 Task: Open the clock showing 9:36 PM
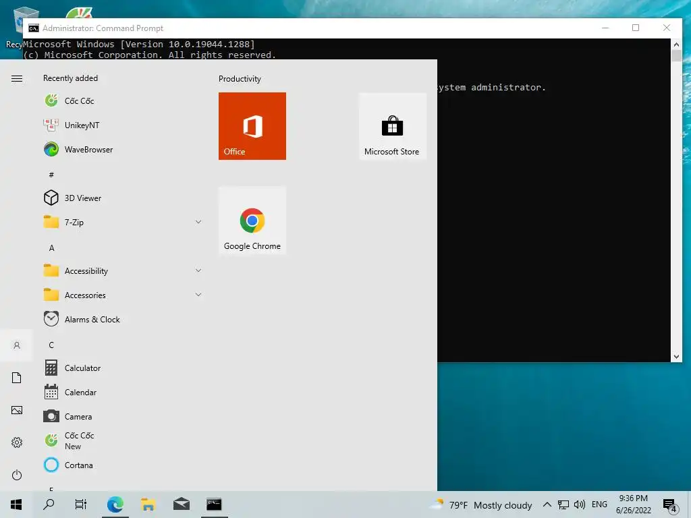634,505
